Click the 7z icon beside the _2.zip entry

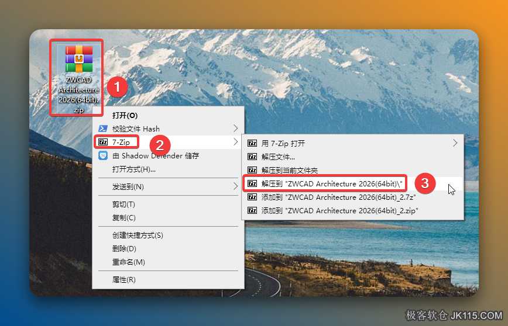pos(252,210)
